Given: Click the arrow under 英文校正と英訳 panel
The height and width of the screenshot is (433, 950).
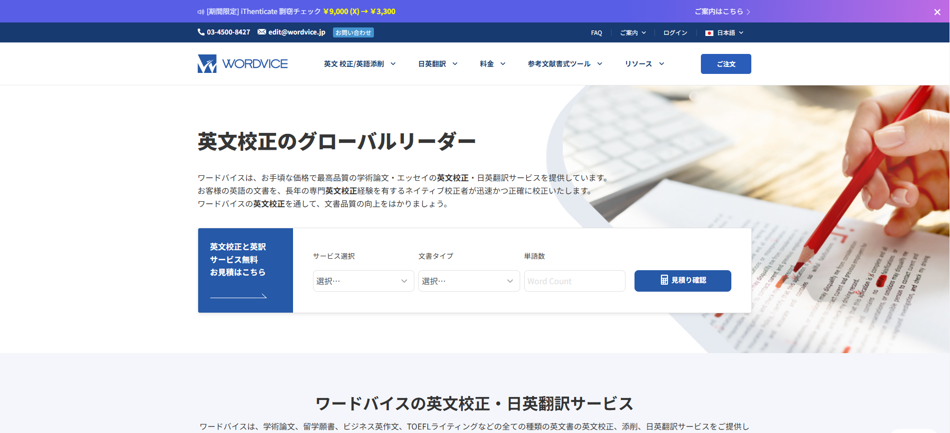Looking at the screenshot, I should pyautogui.click(x=239, y=296).
